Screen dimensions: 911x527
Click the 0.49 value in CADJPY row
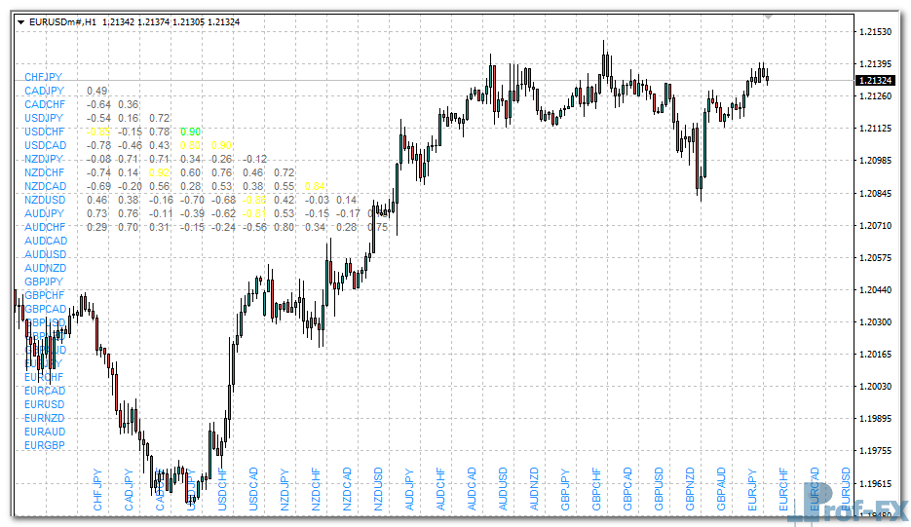click(x=97, y=91)
